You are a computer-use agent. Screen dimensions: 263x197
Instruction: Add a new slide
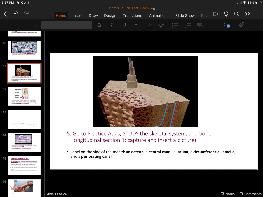coord(22,25)
